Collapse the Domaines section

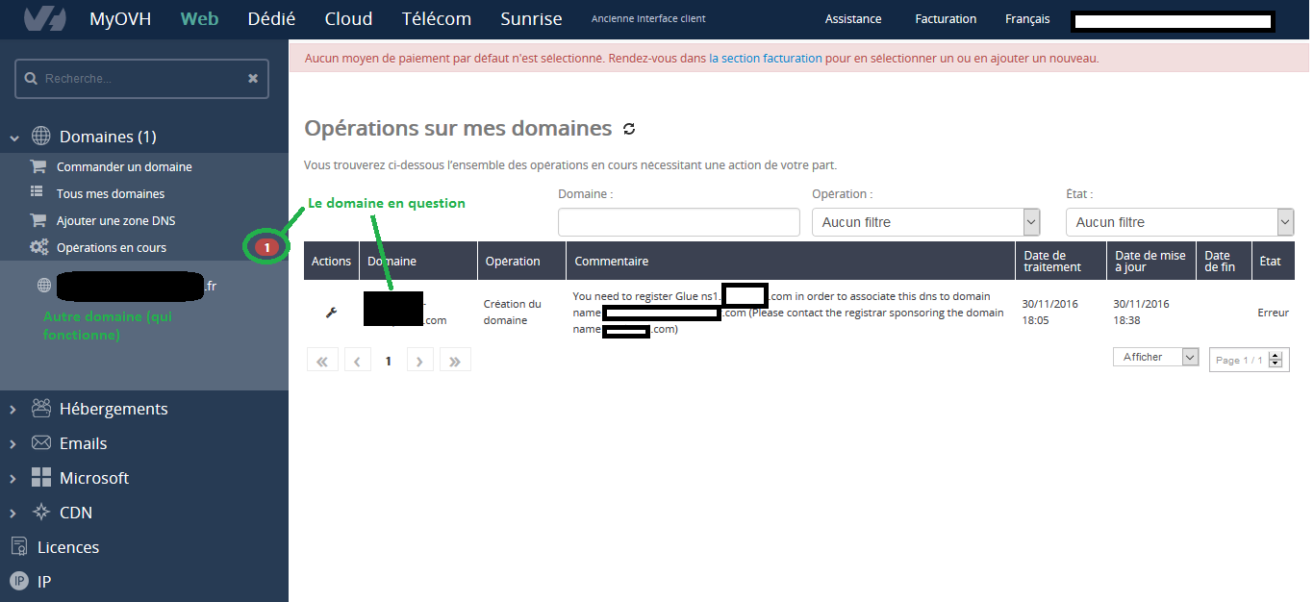tap(14, 138)
